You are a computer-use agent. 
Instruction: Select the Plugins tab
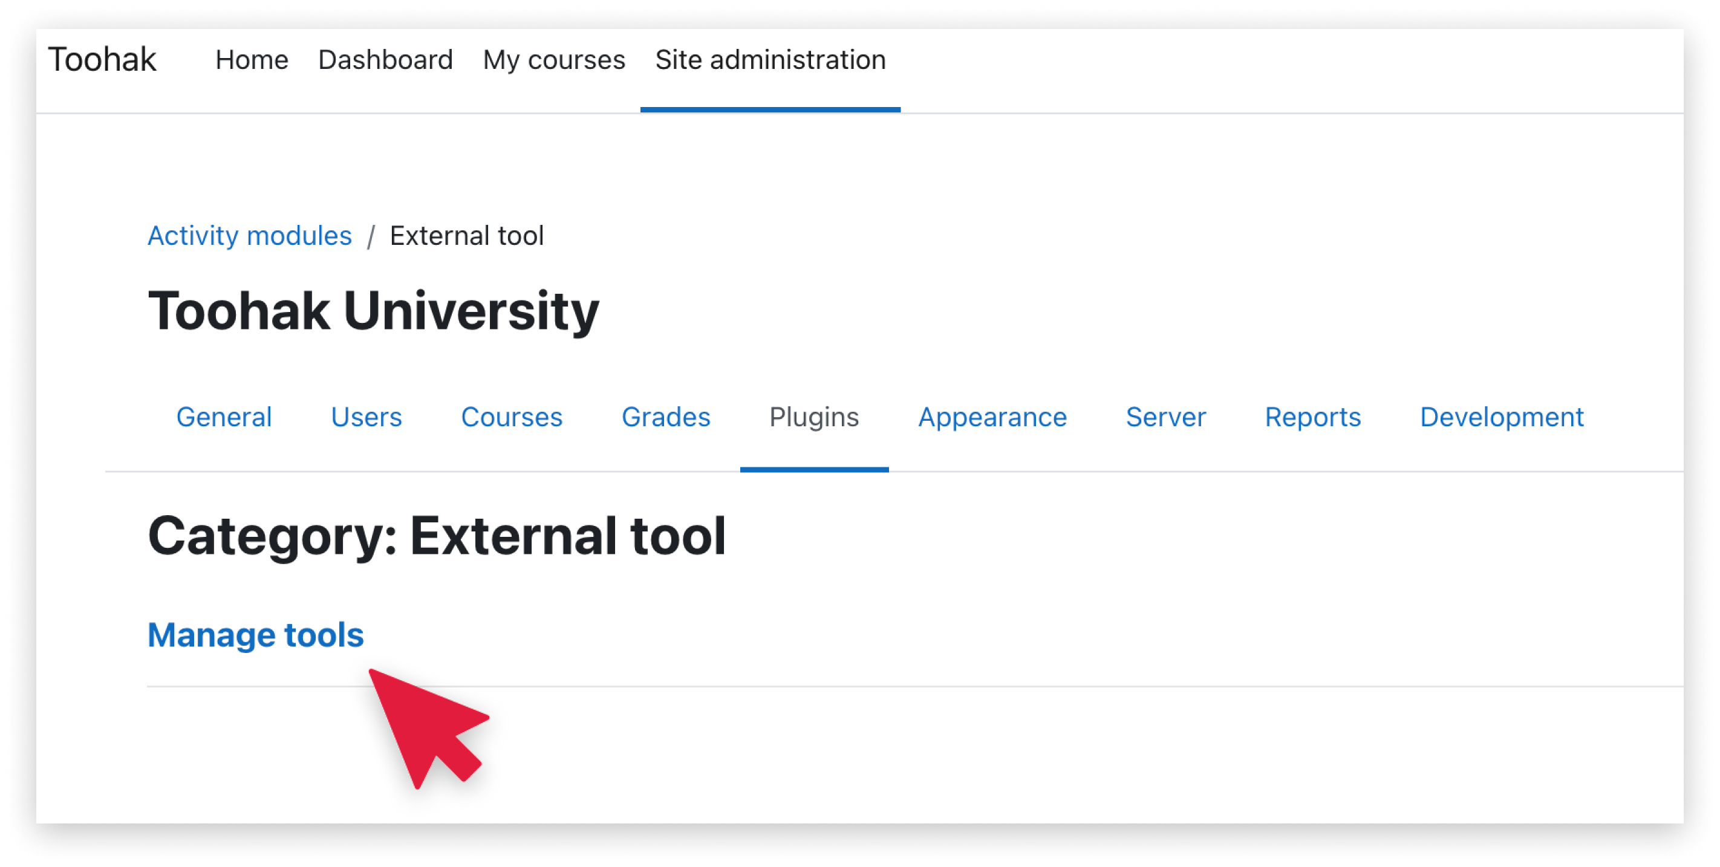point(813,417)
